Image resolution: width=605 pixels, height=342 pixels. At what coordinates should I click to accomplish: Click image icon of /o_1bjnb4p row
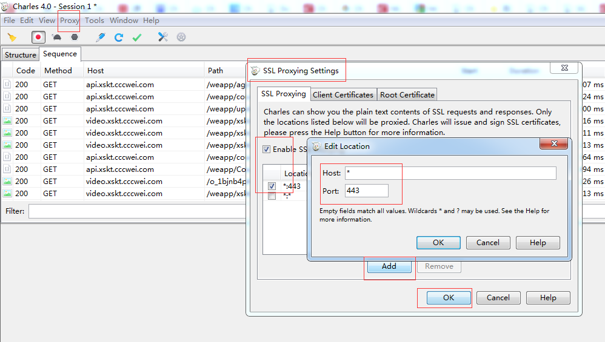7,182
